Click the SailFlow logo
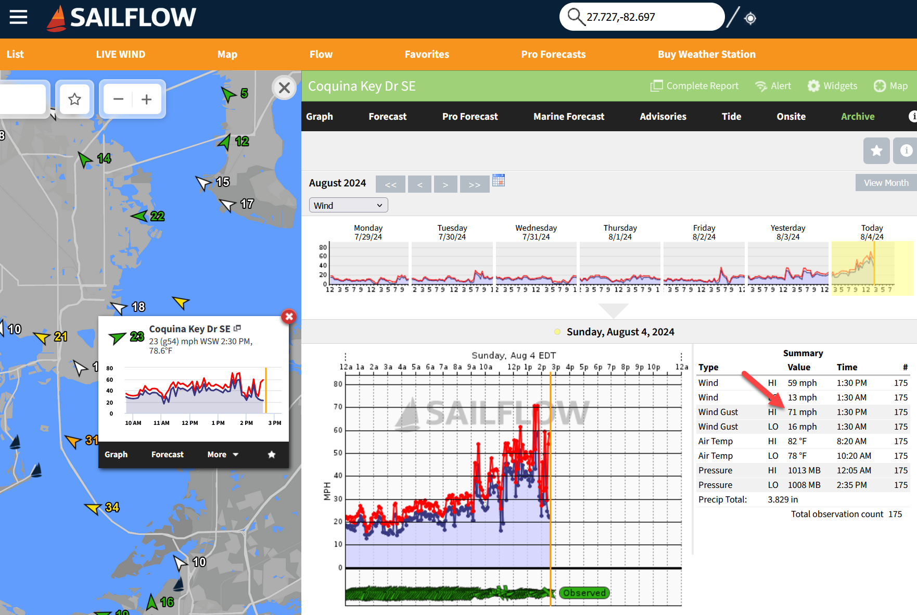This screenshot has height=615, width=917. (121, 18)
